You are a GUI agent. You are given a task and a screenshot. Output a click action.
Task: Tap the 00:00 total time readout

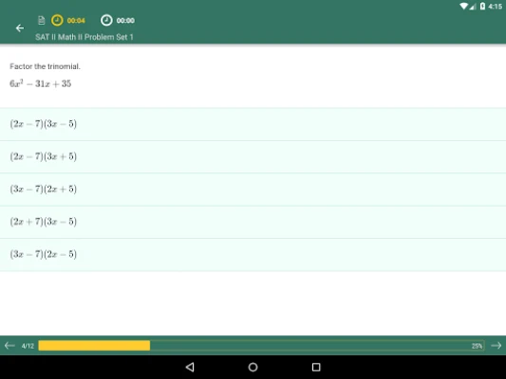pyautogui.click(x=125, y=21)
